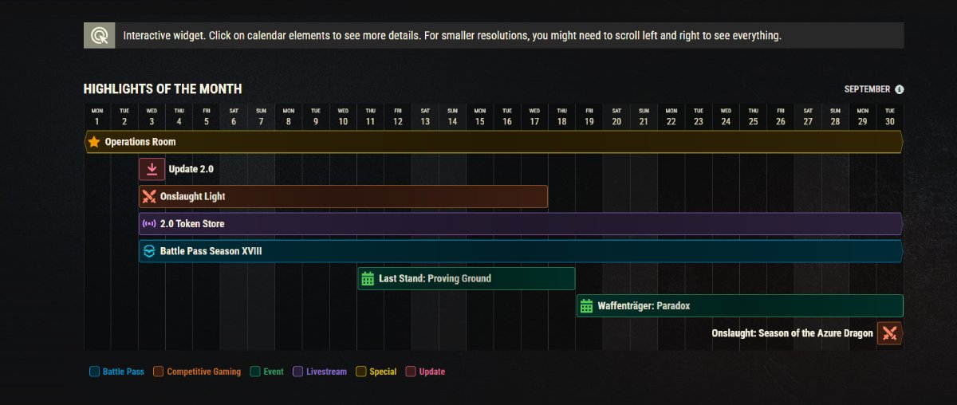
Task: Click the star icon on Operations Room
Action: (x=94, y=142)
